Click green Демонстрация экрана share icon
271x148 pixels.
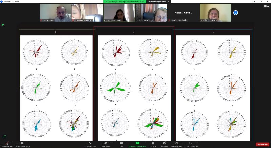[138, 143]
